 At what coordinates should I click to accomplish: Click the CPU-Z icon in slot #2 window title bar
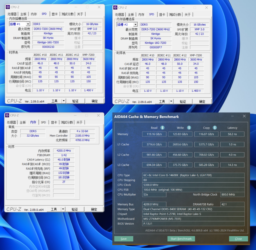pyautogui.click(x=115, y=7)
